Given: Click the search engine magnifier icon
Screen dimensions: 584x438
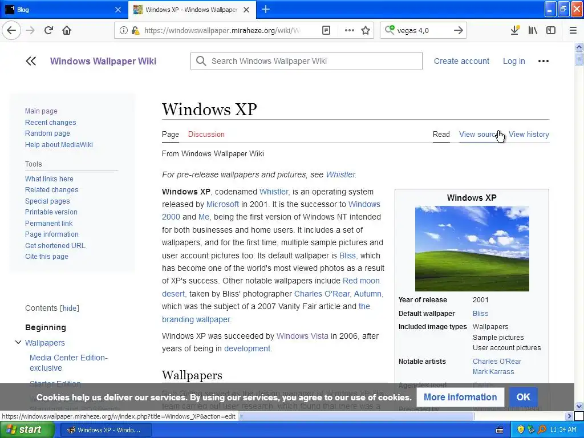Looking at the screenshot, I should point(390,30).
